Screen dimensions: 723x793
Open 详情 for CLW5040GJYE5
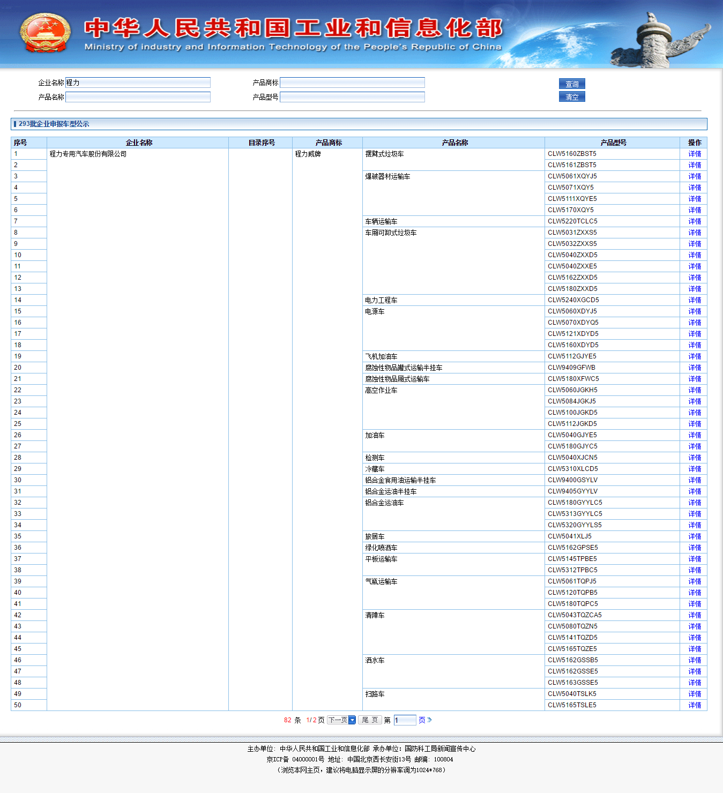tap(695, 435)
